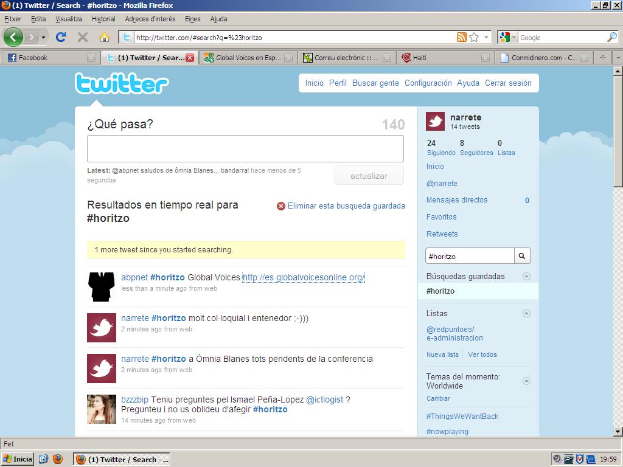Reload the page with the refresh icon

coord(61,37)
